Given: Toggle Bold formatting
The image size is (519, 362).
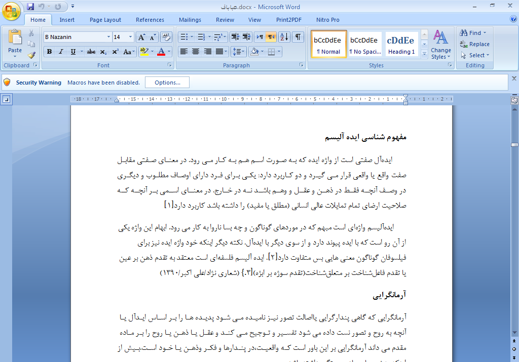Looking at the screenshot, I should click(49, 52).
